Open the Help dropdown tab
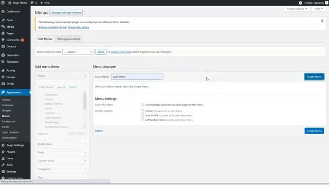The image size is (329, 185). (319, 9)
